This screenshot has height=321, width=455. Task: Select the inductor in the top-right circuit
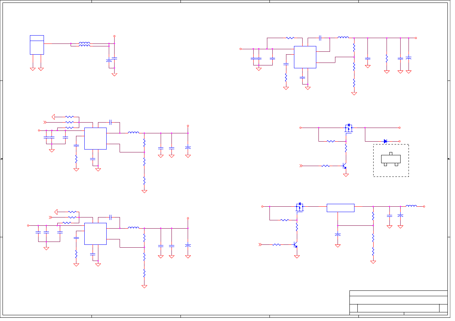343,37
